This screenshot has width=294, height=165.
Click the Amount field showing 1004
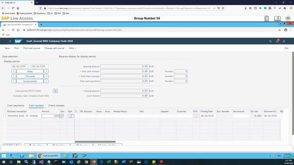click(50, 116)
